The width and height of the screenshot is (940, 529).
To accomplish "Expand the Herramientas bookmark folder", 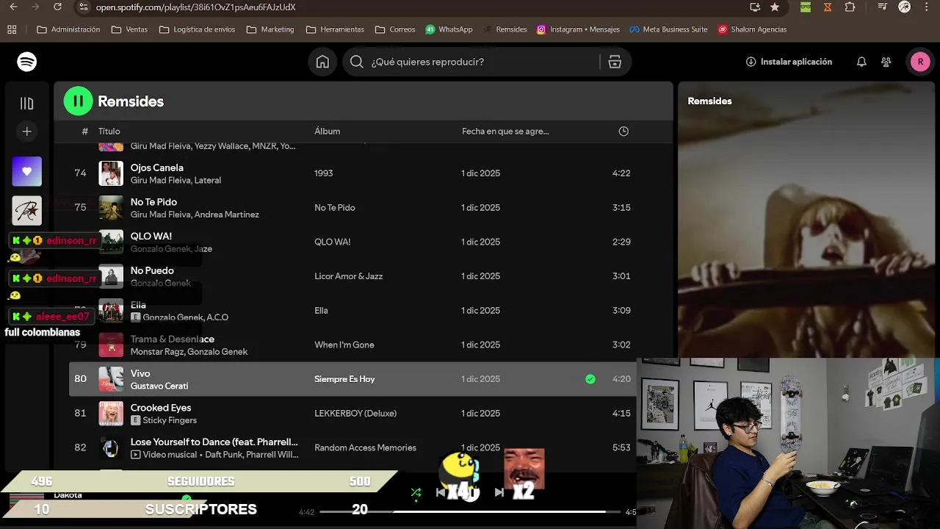I will point(335,29).
